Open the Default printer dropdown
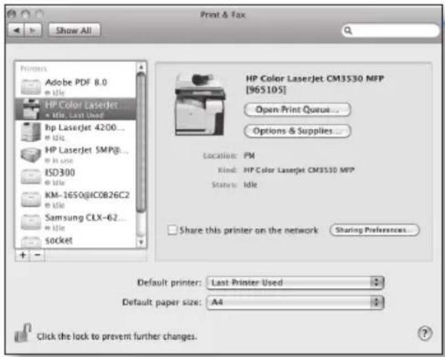This screenshot has height=357, width=445. point(295,283)
